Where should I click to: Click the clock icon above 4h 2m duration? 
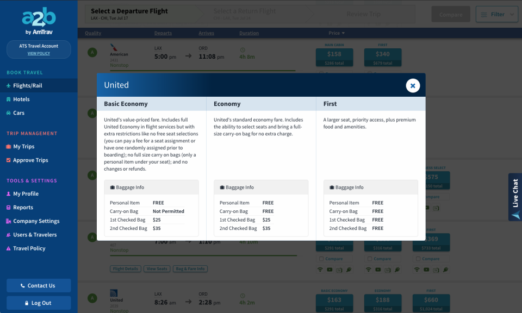(x=243, y=296)
